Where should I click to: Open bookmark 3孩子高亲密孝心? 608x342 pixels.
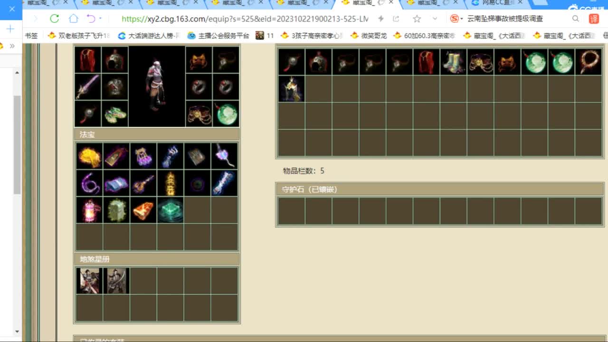tap(312, 36)
